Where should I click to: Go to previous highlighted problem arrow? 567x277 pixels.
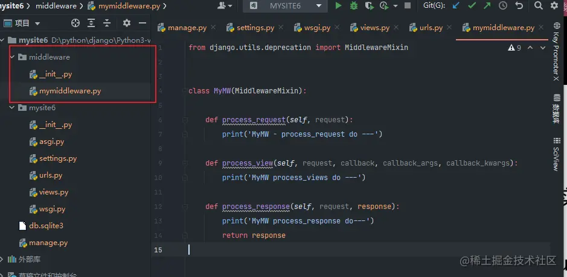click(530, 48)
